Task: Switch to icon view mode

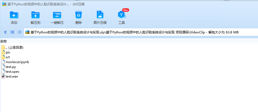Action: click(12, 32)
